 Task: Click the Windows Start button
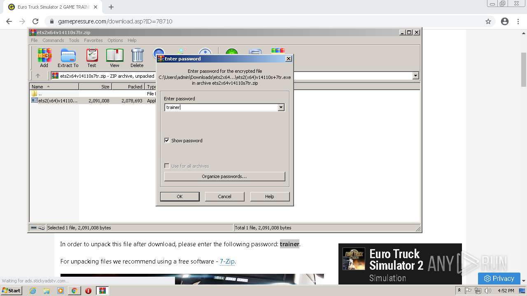coord(12,291)
